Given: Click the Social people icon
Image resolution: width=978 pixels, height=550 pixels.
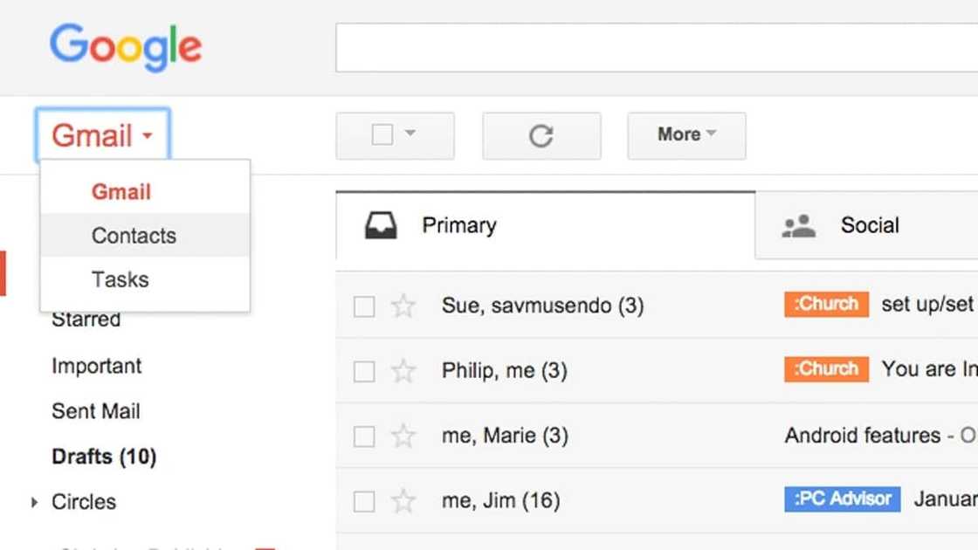Looking at the screenshot, I should 799,226.
